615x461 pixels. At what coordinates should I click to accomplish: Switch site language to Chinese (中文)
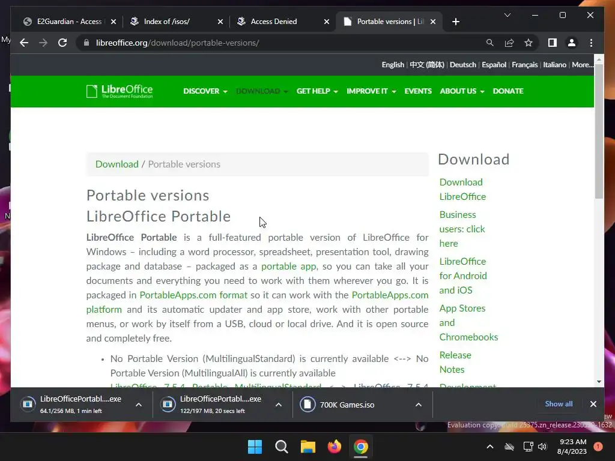[x=427, y=65]
